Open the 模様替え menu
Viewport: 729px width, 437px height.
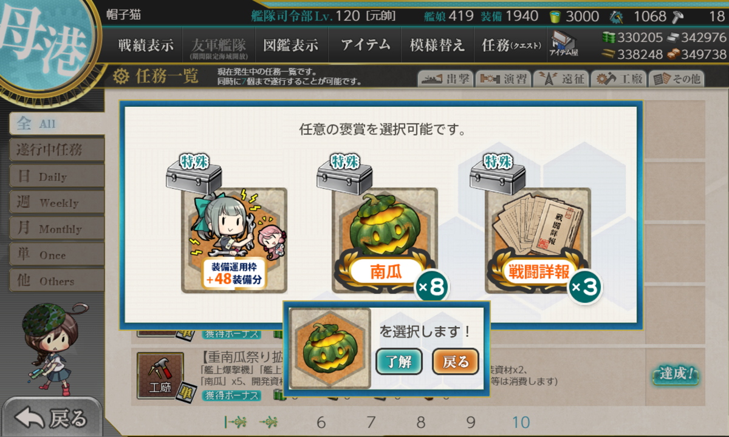pos(437,45)
